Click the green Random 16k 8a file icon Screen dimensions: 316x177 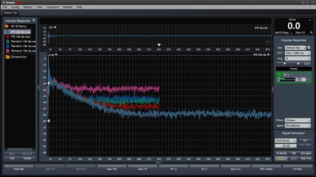(8, 41)
